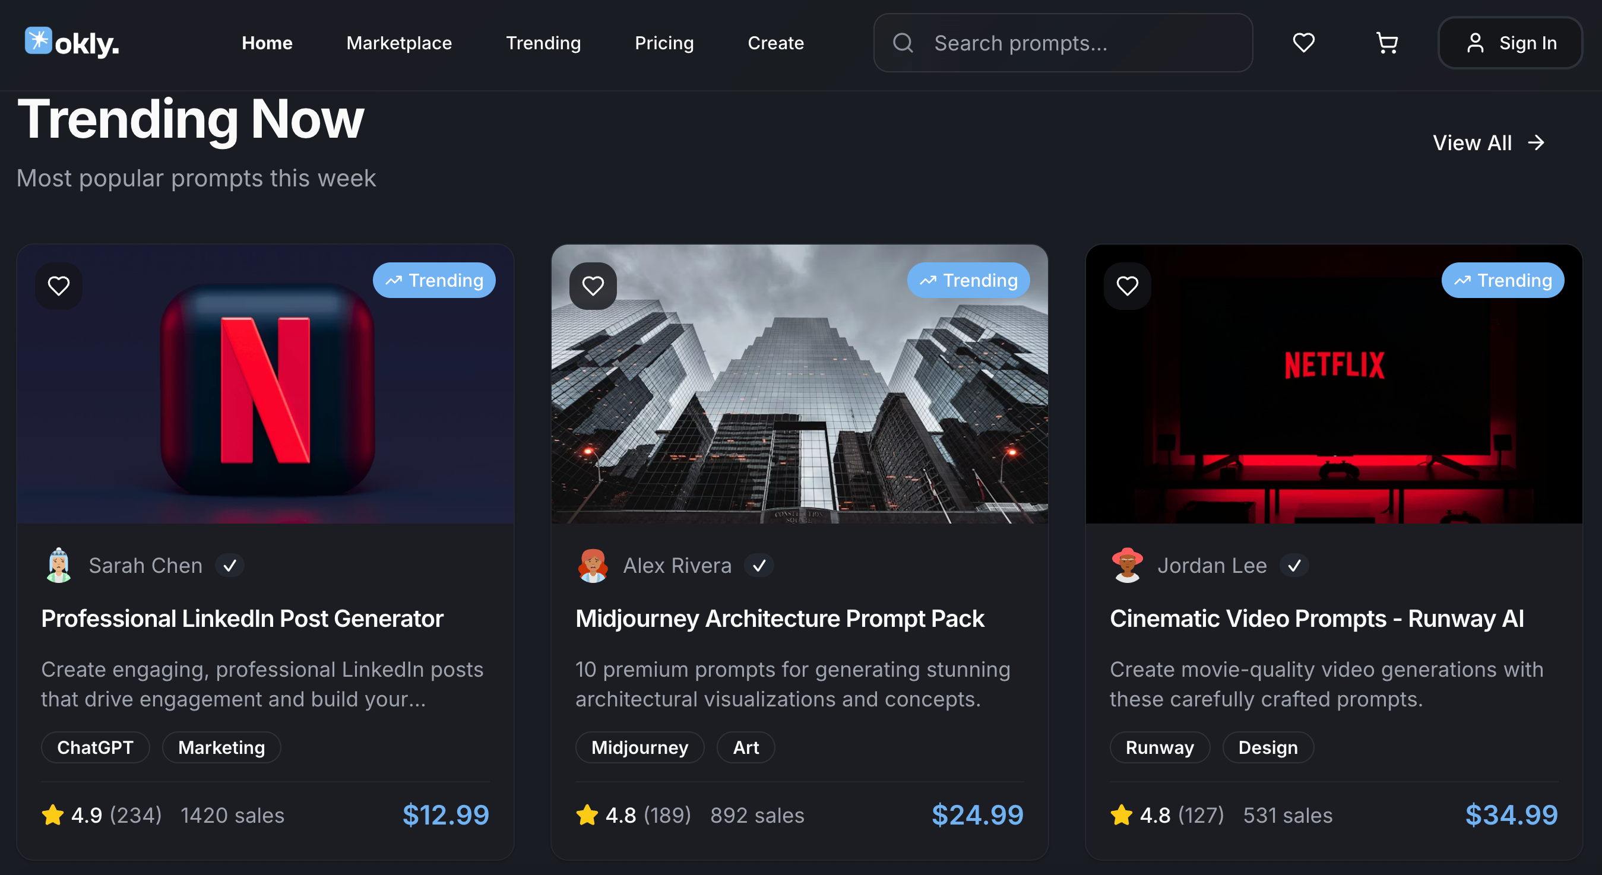Viewport: 1602px width, 875px height.
Task: Open the wishlist heart icon in header
Action: pyautogui.click(x=1303, y=43)
